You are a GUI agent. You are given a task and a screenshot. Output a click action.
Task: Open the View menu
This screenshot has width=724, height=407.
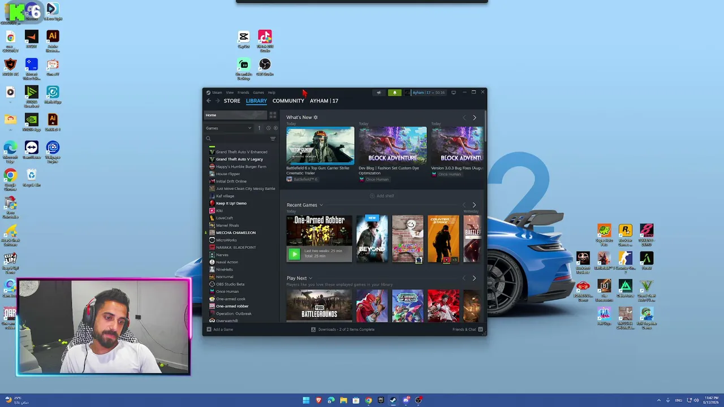point(230,93)
